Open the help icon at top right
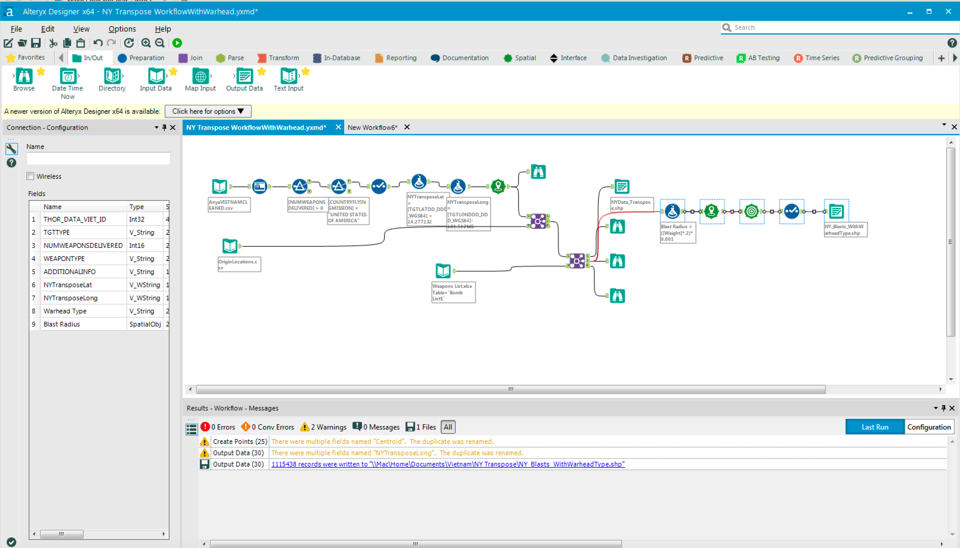 (952, 43)
